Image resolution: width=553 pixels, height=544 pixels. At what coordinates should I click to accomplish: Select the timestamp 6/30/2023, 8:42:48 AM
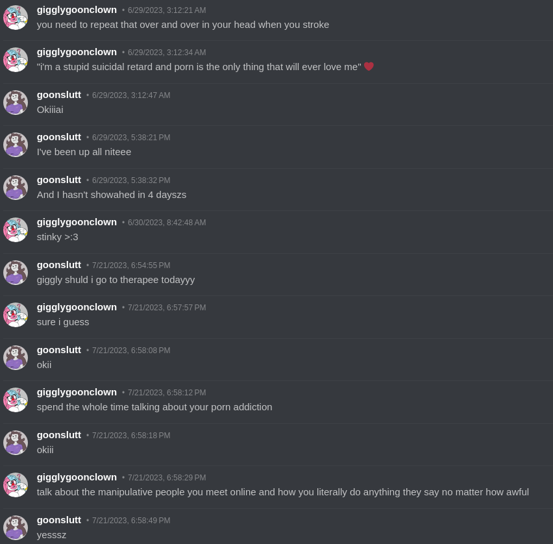(x=166, y=223)
